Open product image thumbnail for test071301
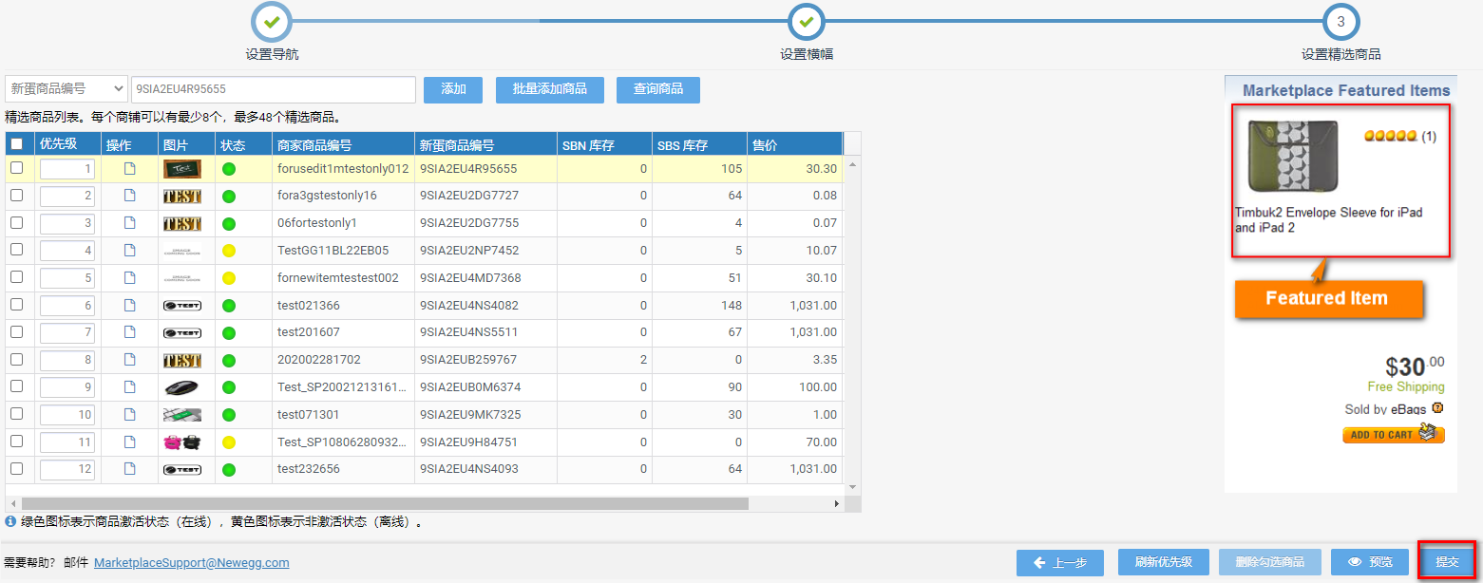Image resolution: width=1483 pixels, height=583 pixels. (x=181, y=415)
